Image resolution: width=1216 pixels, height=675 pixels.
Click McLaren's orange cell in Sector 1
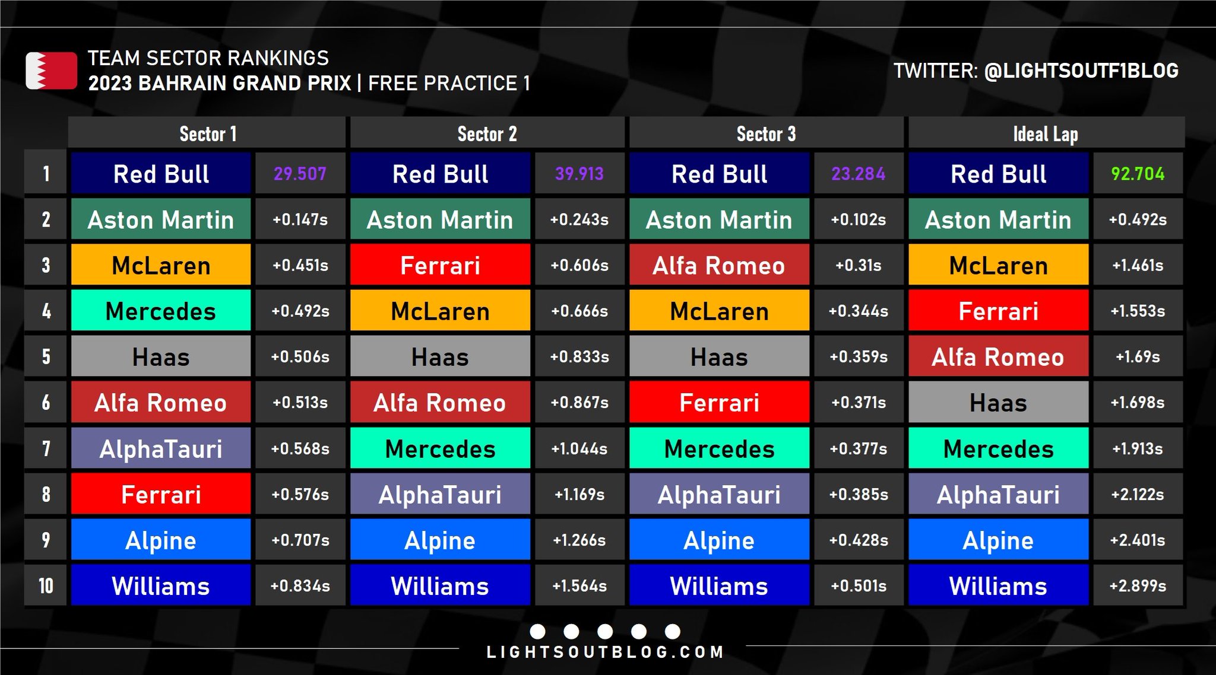point(161,265)
